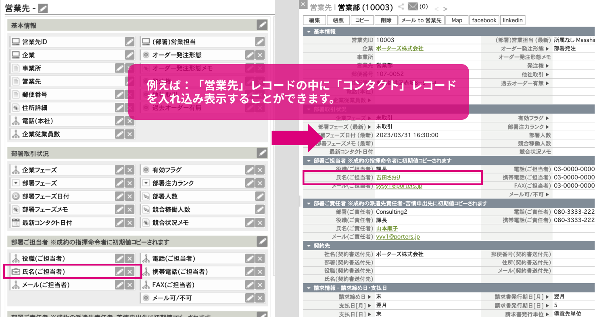Screen dimensions: 595x317
Task: Open the 吉田さおり contact link
Action: (388, 177)
